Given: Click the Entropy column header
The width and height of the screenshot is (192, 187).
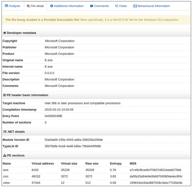Looking at the screenshot, I should pos(116,164).
